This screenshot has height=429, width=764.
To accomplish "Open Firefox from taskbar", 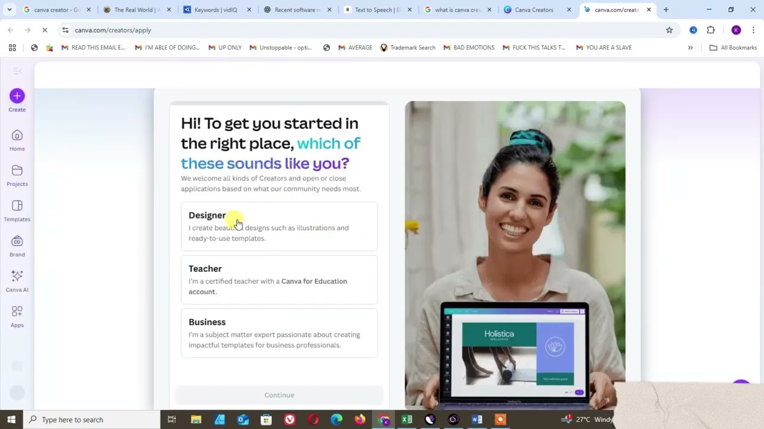I will (x=360, y=419).
